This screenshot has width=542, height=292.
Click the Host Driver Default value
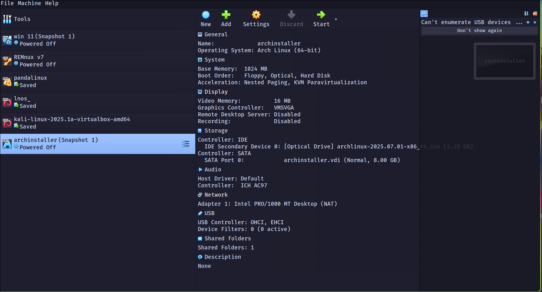(252, 178)
